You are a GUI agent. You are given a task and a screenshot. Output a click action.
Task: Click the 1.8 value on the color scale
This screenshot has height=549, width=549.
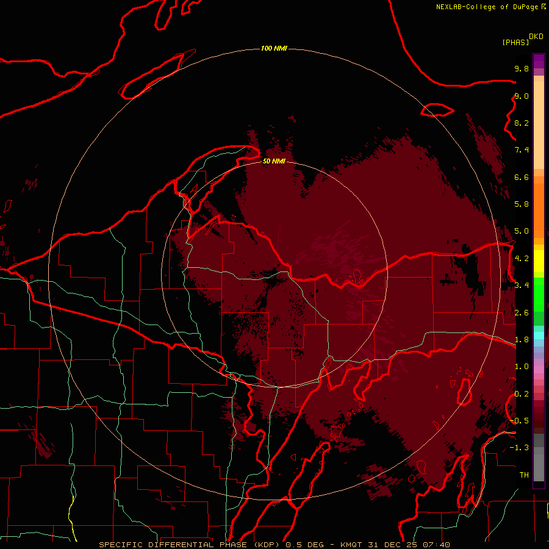pos(522,340)
